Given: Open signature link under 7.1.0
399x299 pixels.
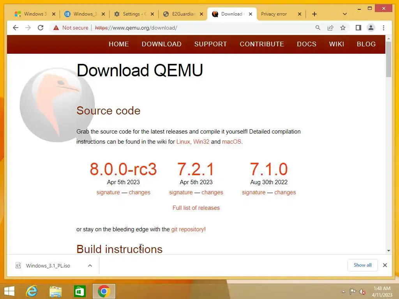Looking at the screenshot, I should click(x=253, y=192).
